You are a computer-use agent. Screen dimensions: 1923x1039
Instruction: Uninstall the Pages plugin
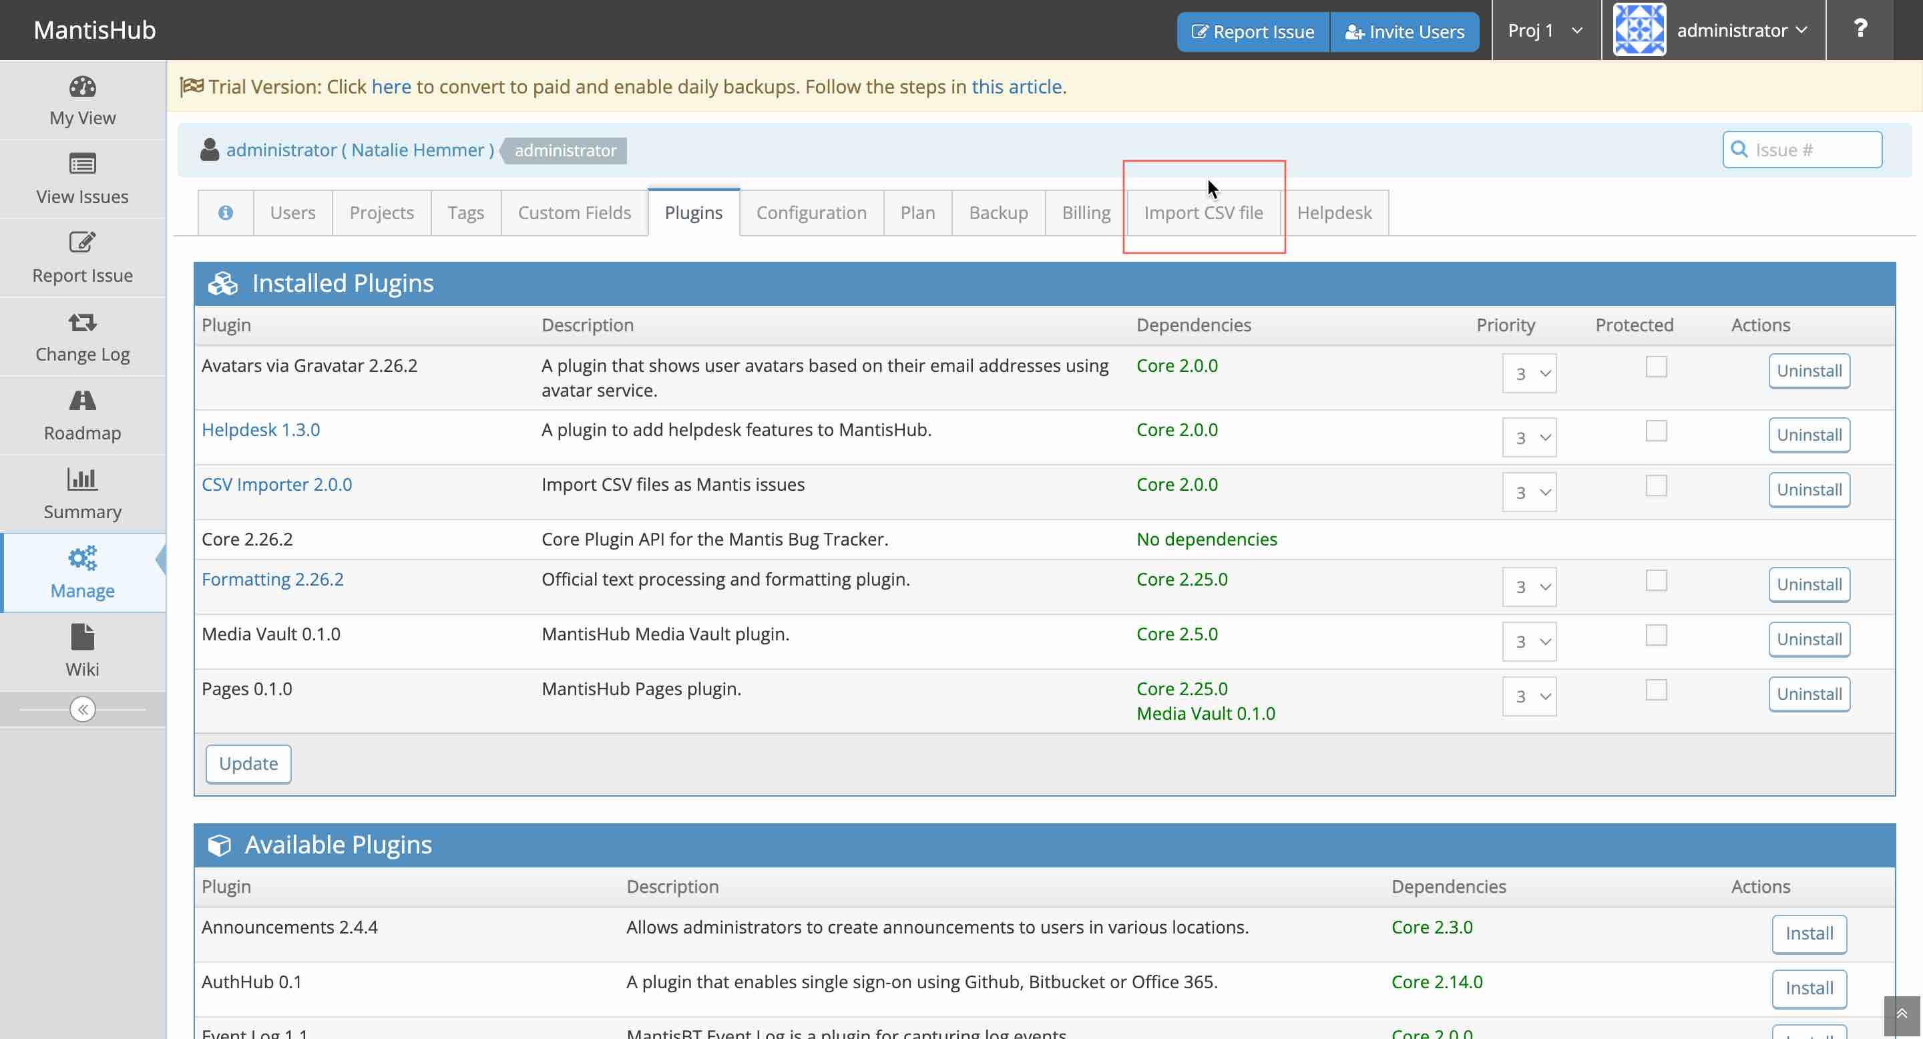click(x=1809, y=694)
